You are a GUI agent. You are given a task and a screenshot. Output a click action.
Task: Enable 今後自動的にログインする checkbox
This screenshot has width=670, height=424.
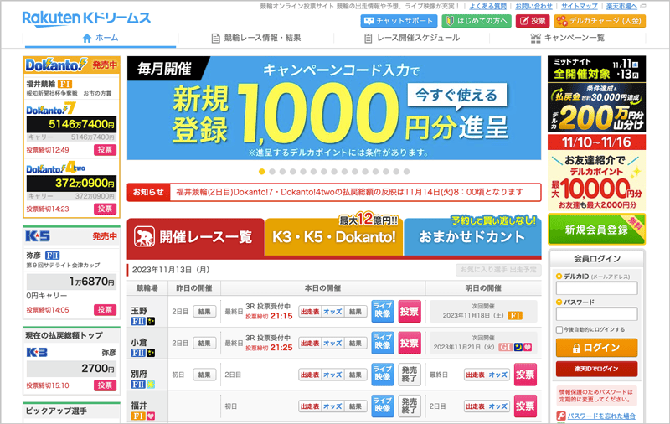(x=559, y=329)
